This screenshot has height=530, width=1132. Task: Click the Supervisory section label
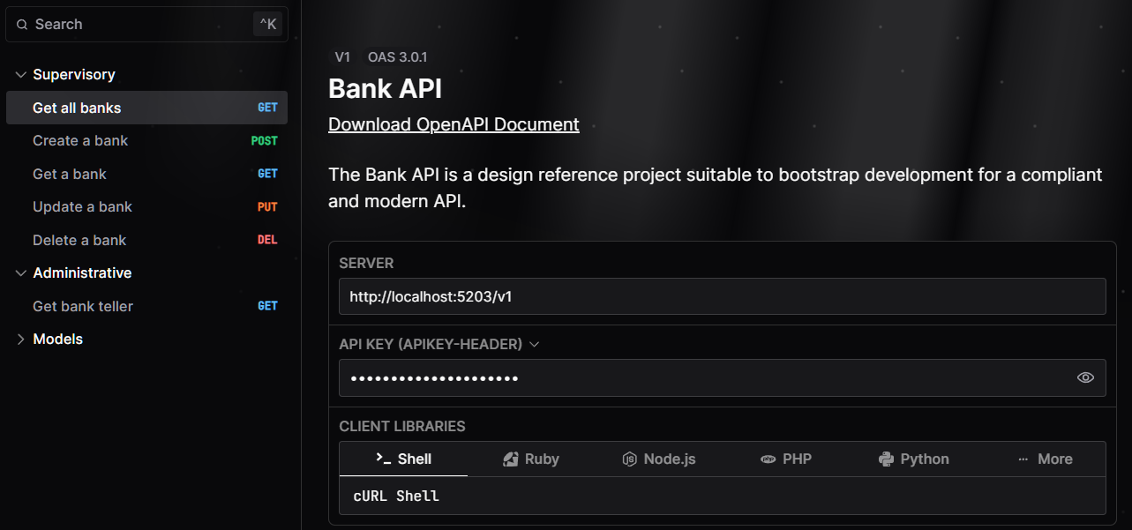[74, 75]
